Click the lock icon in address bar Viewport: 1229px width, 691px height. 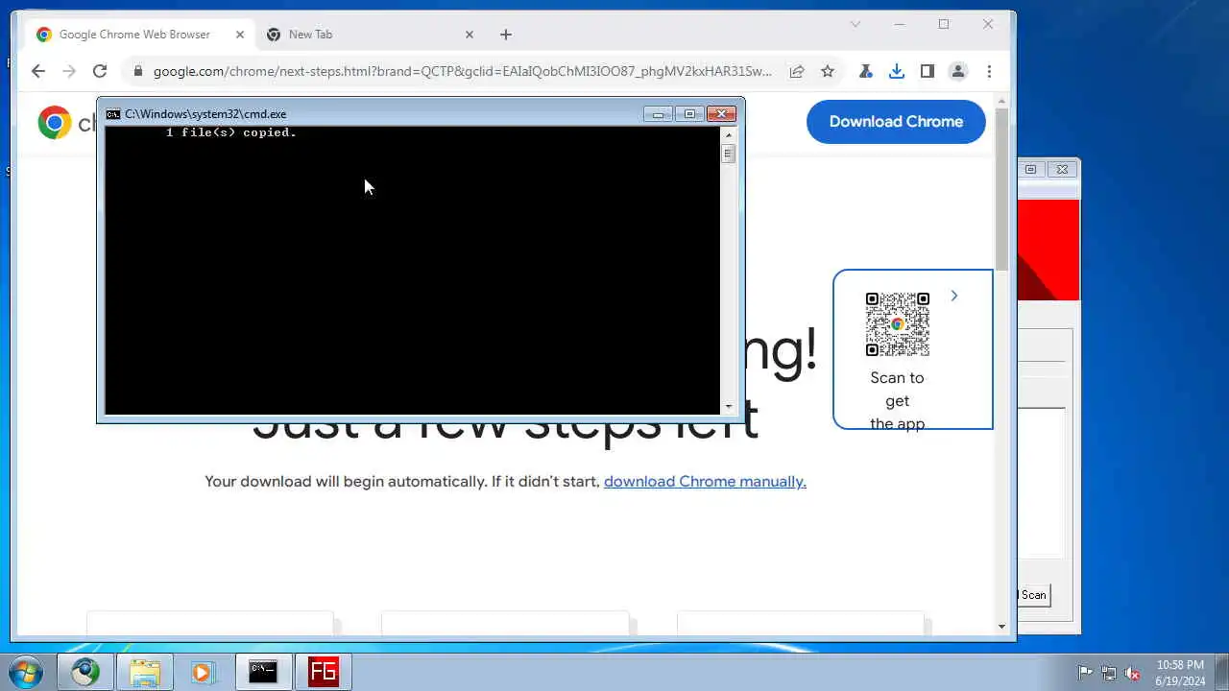pos(137,71)
